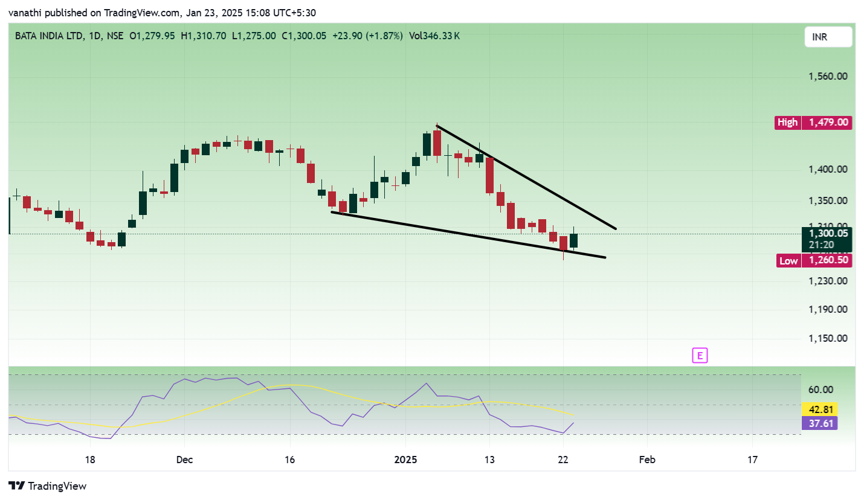Click the '2025' date axis label
Viewport: 864px width, 500px height.
406,460
